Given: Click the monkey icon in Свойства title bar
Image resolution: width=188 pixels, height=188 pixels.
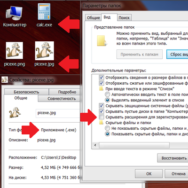Looking at the screenshot, I should click(x=5, y=80).
